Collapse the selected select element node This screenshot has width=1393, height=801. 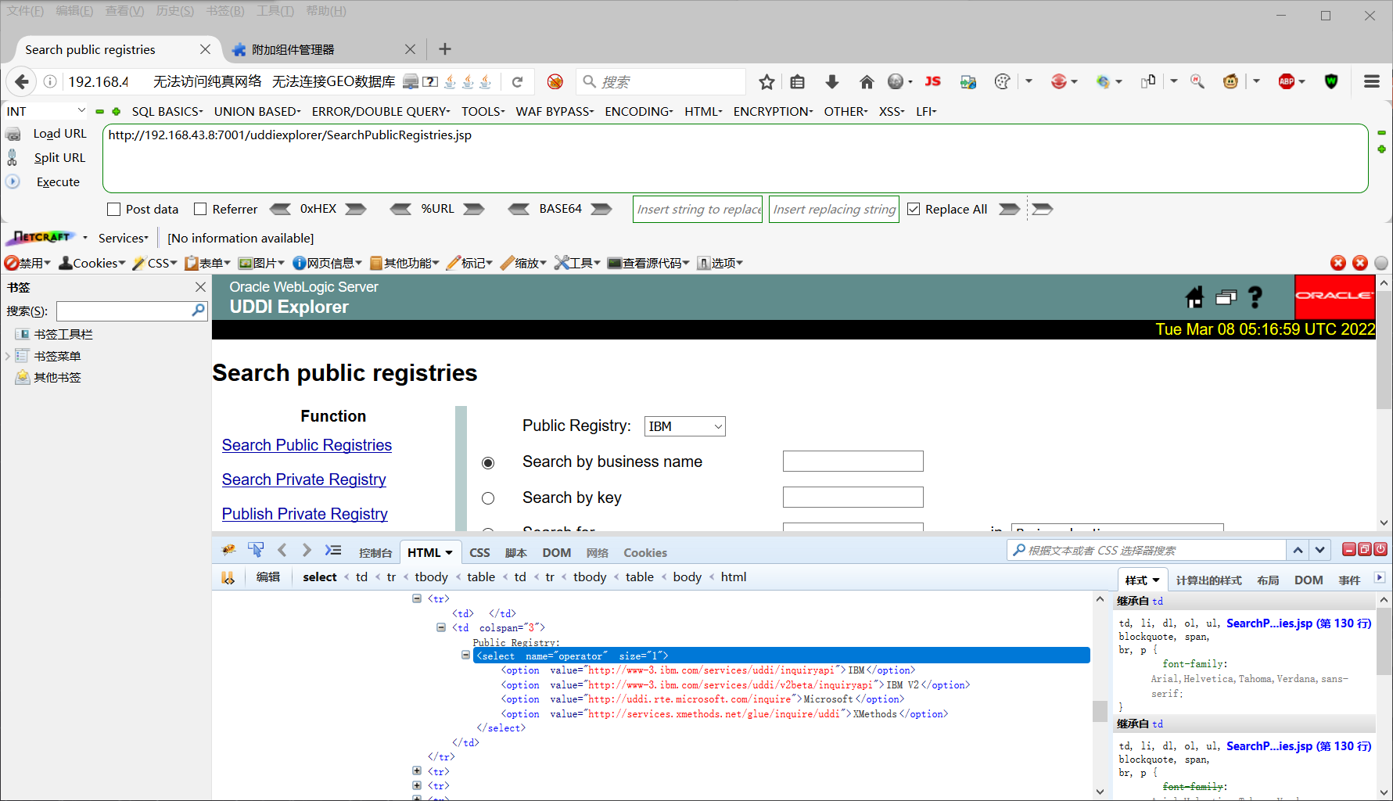(x=465, y=655)
